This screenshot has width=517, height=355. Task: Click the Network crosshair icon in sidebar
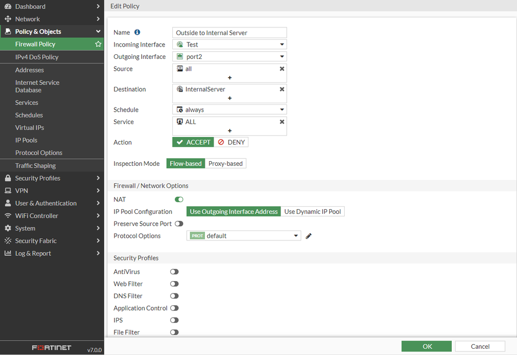pos(8,19)
